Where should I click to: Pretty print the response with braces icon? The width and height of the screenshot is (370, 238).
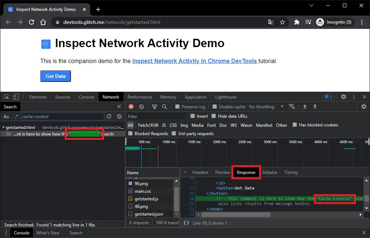coord(186,223)
